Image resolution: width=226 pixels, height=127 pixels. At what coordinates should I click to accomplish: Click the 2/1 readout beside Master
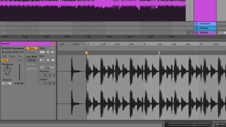(190, 32)
